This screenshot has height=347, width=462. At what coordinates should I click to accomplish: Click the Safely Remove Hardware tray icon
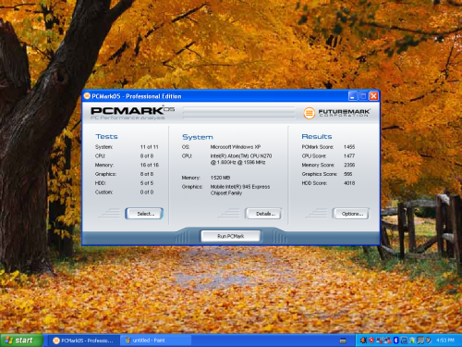tap(412, 341)
